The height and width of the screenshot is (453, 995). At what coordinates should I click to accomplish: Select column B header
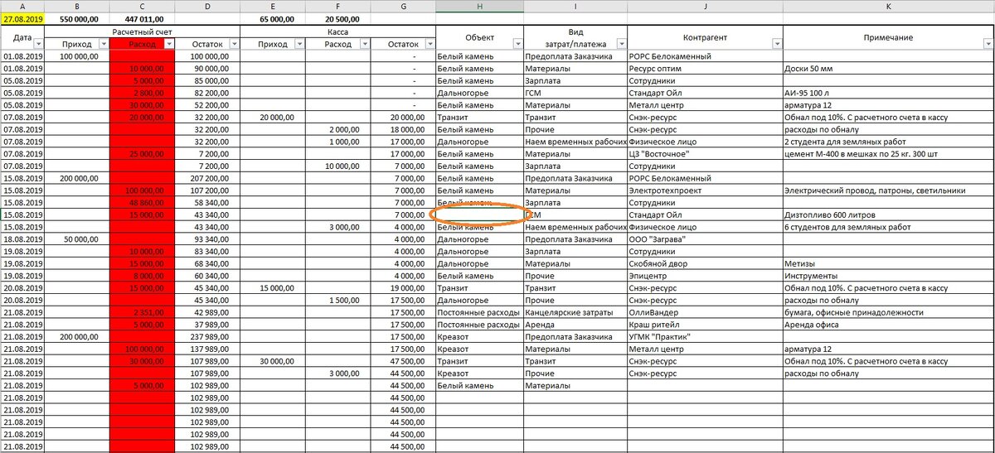click(x=76, y=6)
